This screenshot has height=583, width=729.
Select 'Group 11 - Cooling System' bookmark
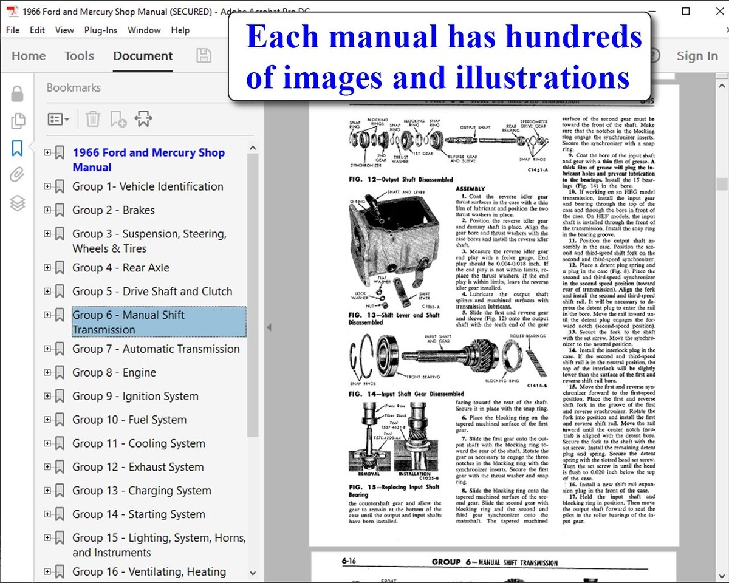tap(139, 444)
